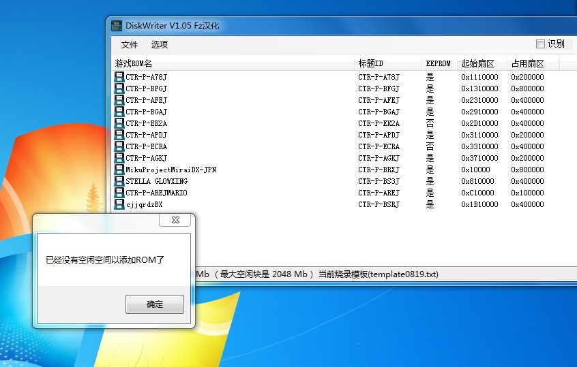Select the icon for cjjqrdzBX entry
Screen dimensions: 577x367
tap(119, 204)
